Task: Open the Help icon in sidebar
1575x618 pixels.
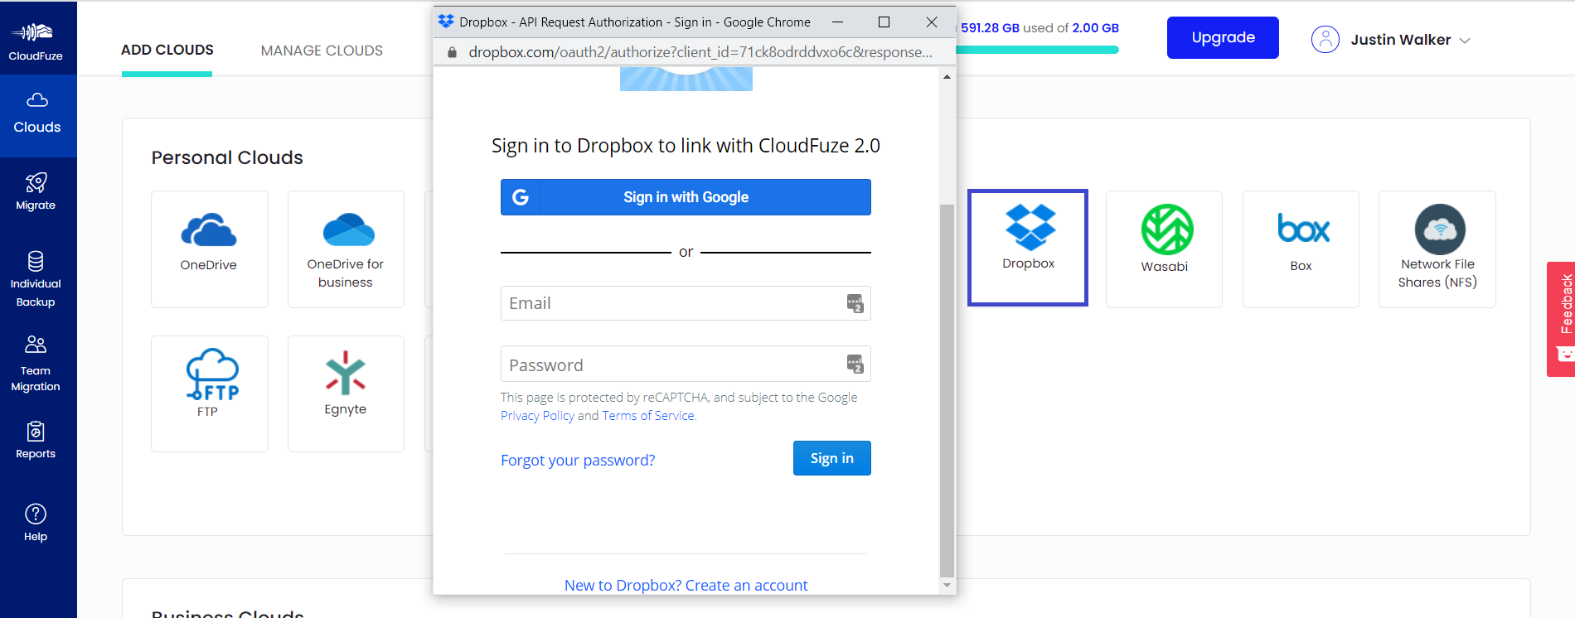Action: pyautogui.click(x=36, y=523)
